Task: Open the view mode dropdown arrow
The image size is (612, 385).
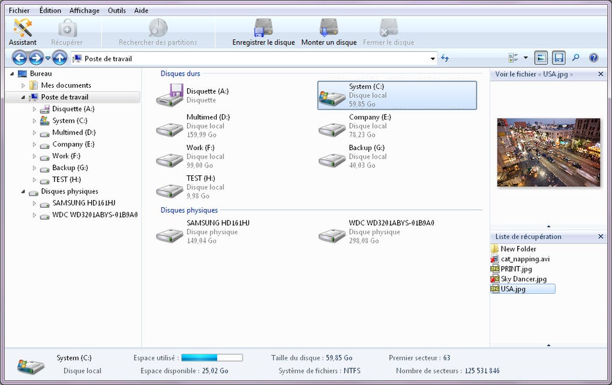Action: 526,58
